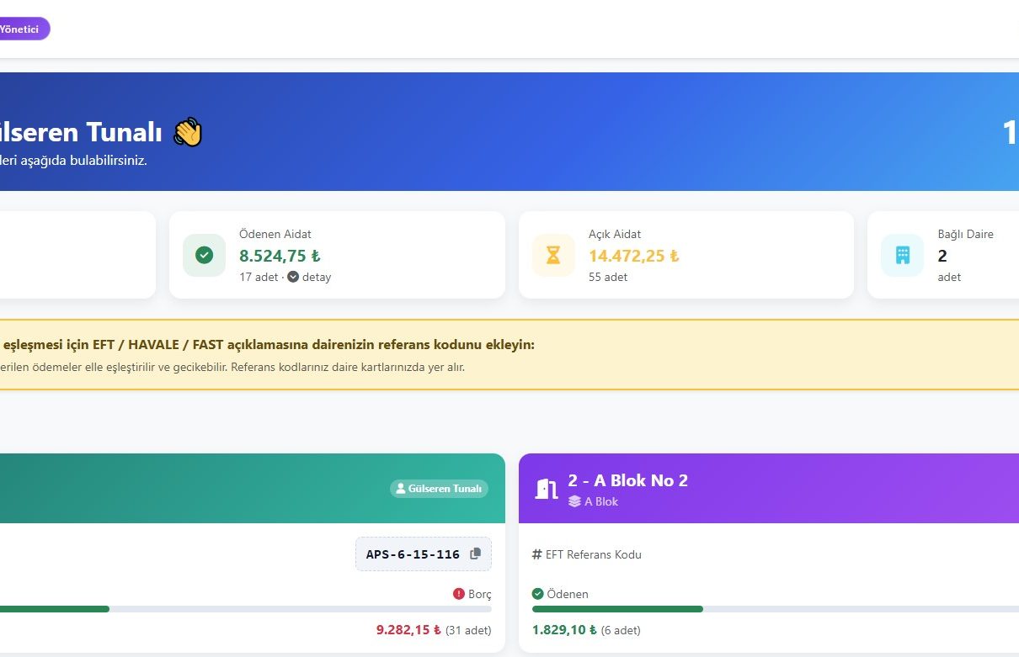Click the (31 adet) debt count
The width and height of the screenshot is (1019, 657).
[468, 630]
